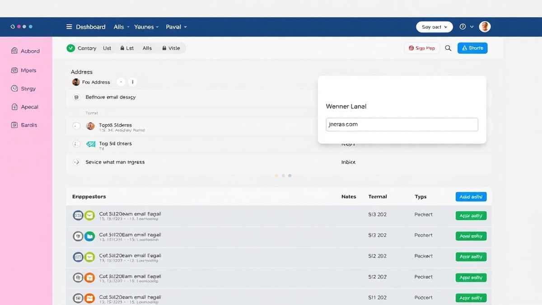Click the avatar beside Foo Address
This screenshot has width=542, height=305.
(x=76, y=82)
